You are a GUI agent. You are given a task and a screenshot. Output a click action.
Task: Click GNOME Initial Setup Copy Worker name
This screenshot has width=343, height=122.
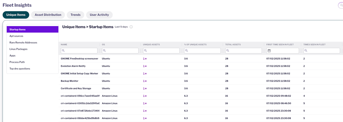pos(79,74)
